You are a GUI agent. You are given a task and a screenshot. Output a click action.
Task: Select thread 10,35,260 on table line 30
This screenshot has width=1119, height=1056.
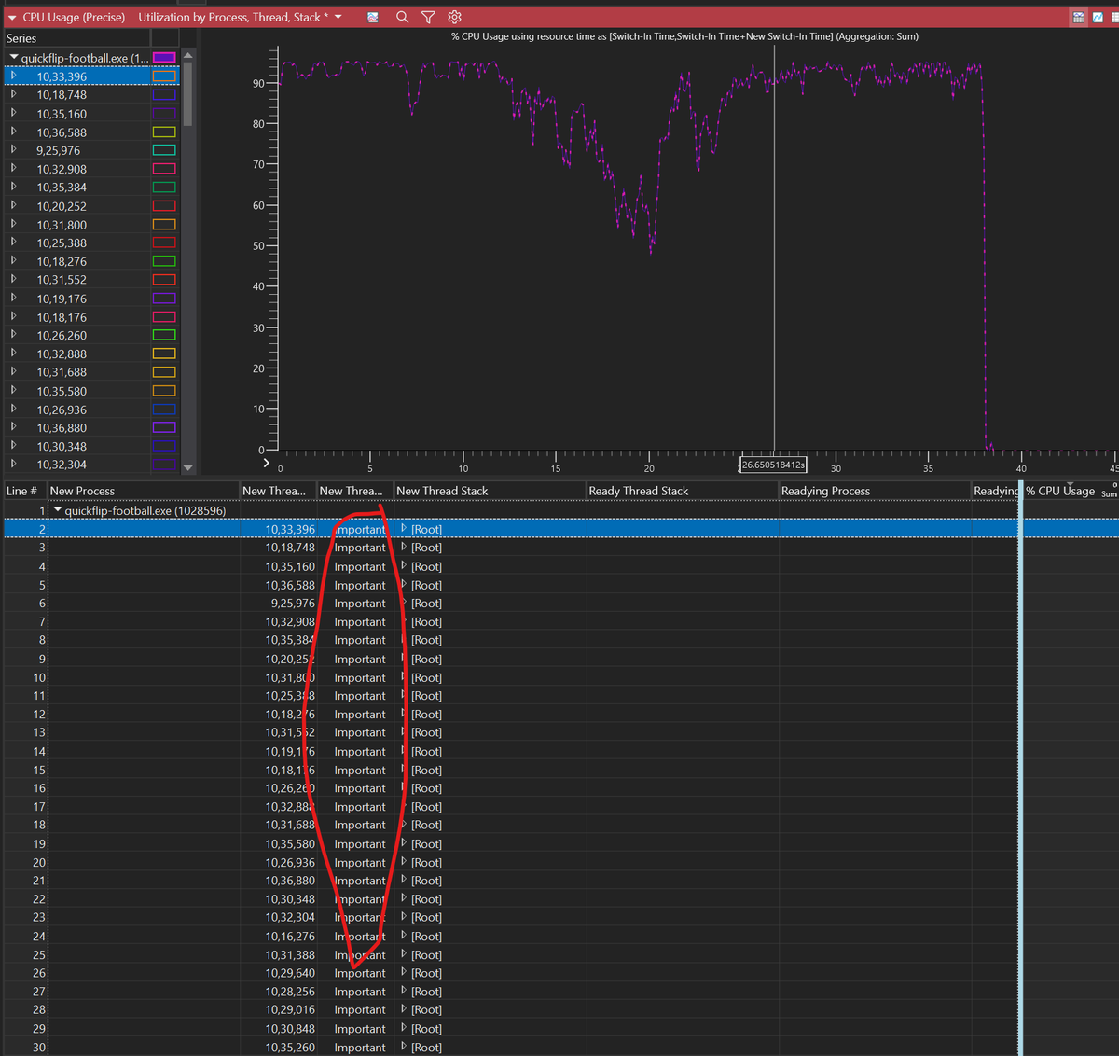[x=290, y=1048]
